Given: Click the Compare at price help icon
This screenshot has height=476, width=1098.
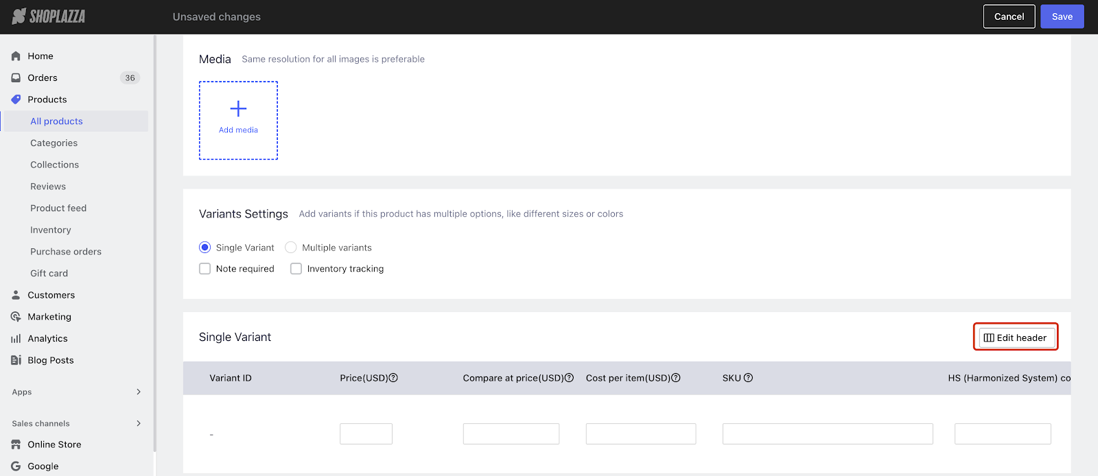Looking at the screenshot, I should click(x=569, y=378).
